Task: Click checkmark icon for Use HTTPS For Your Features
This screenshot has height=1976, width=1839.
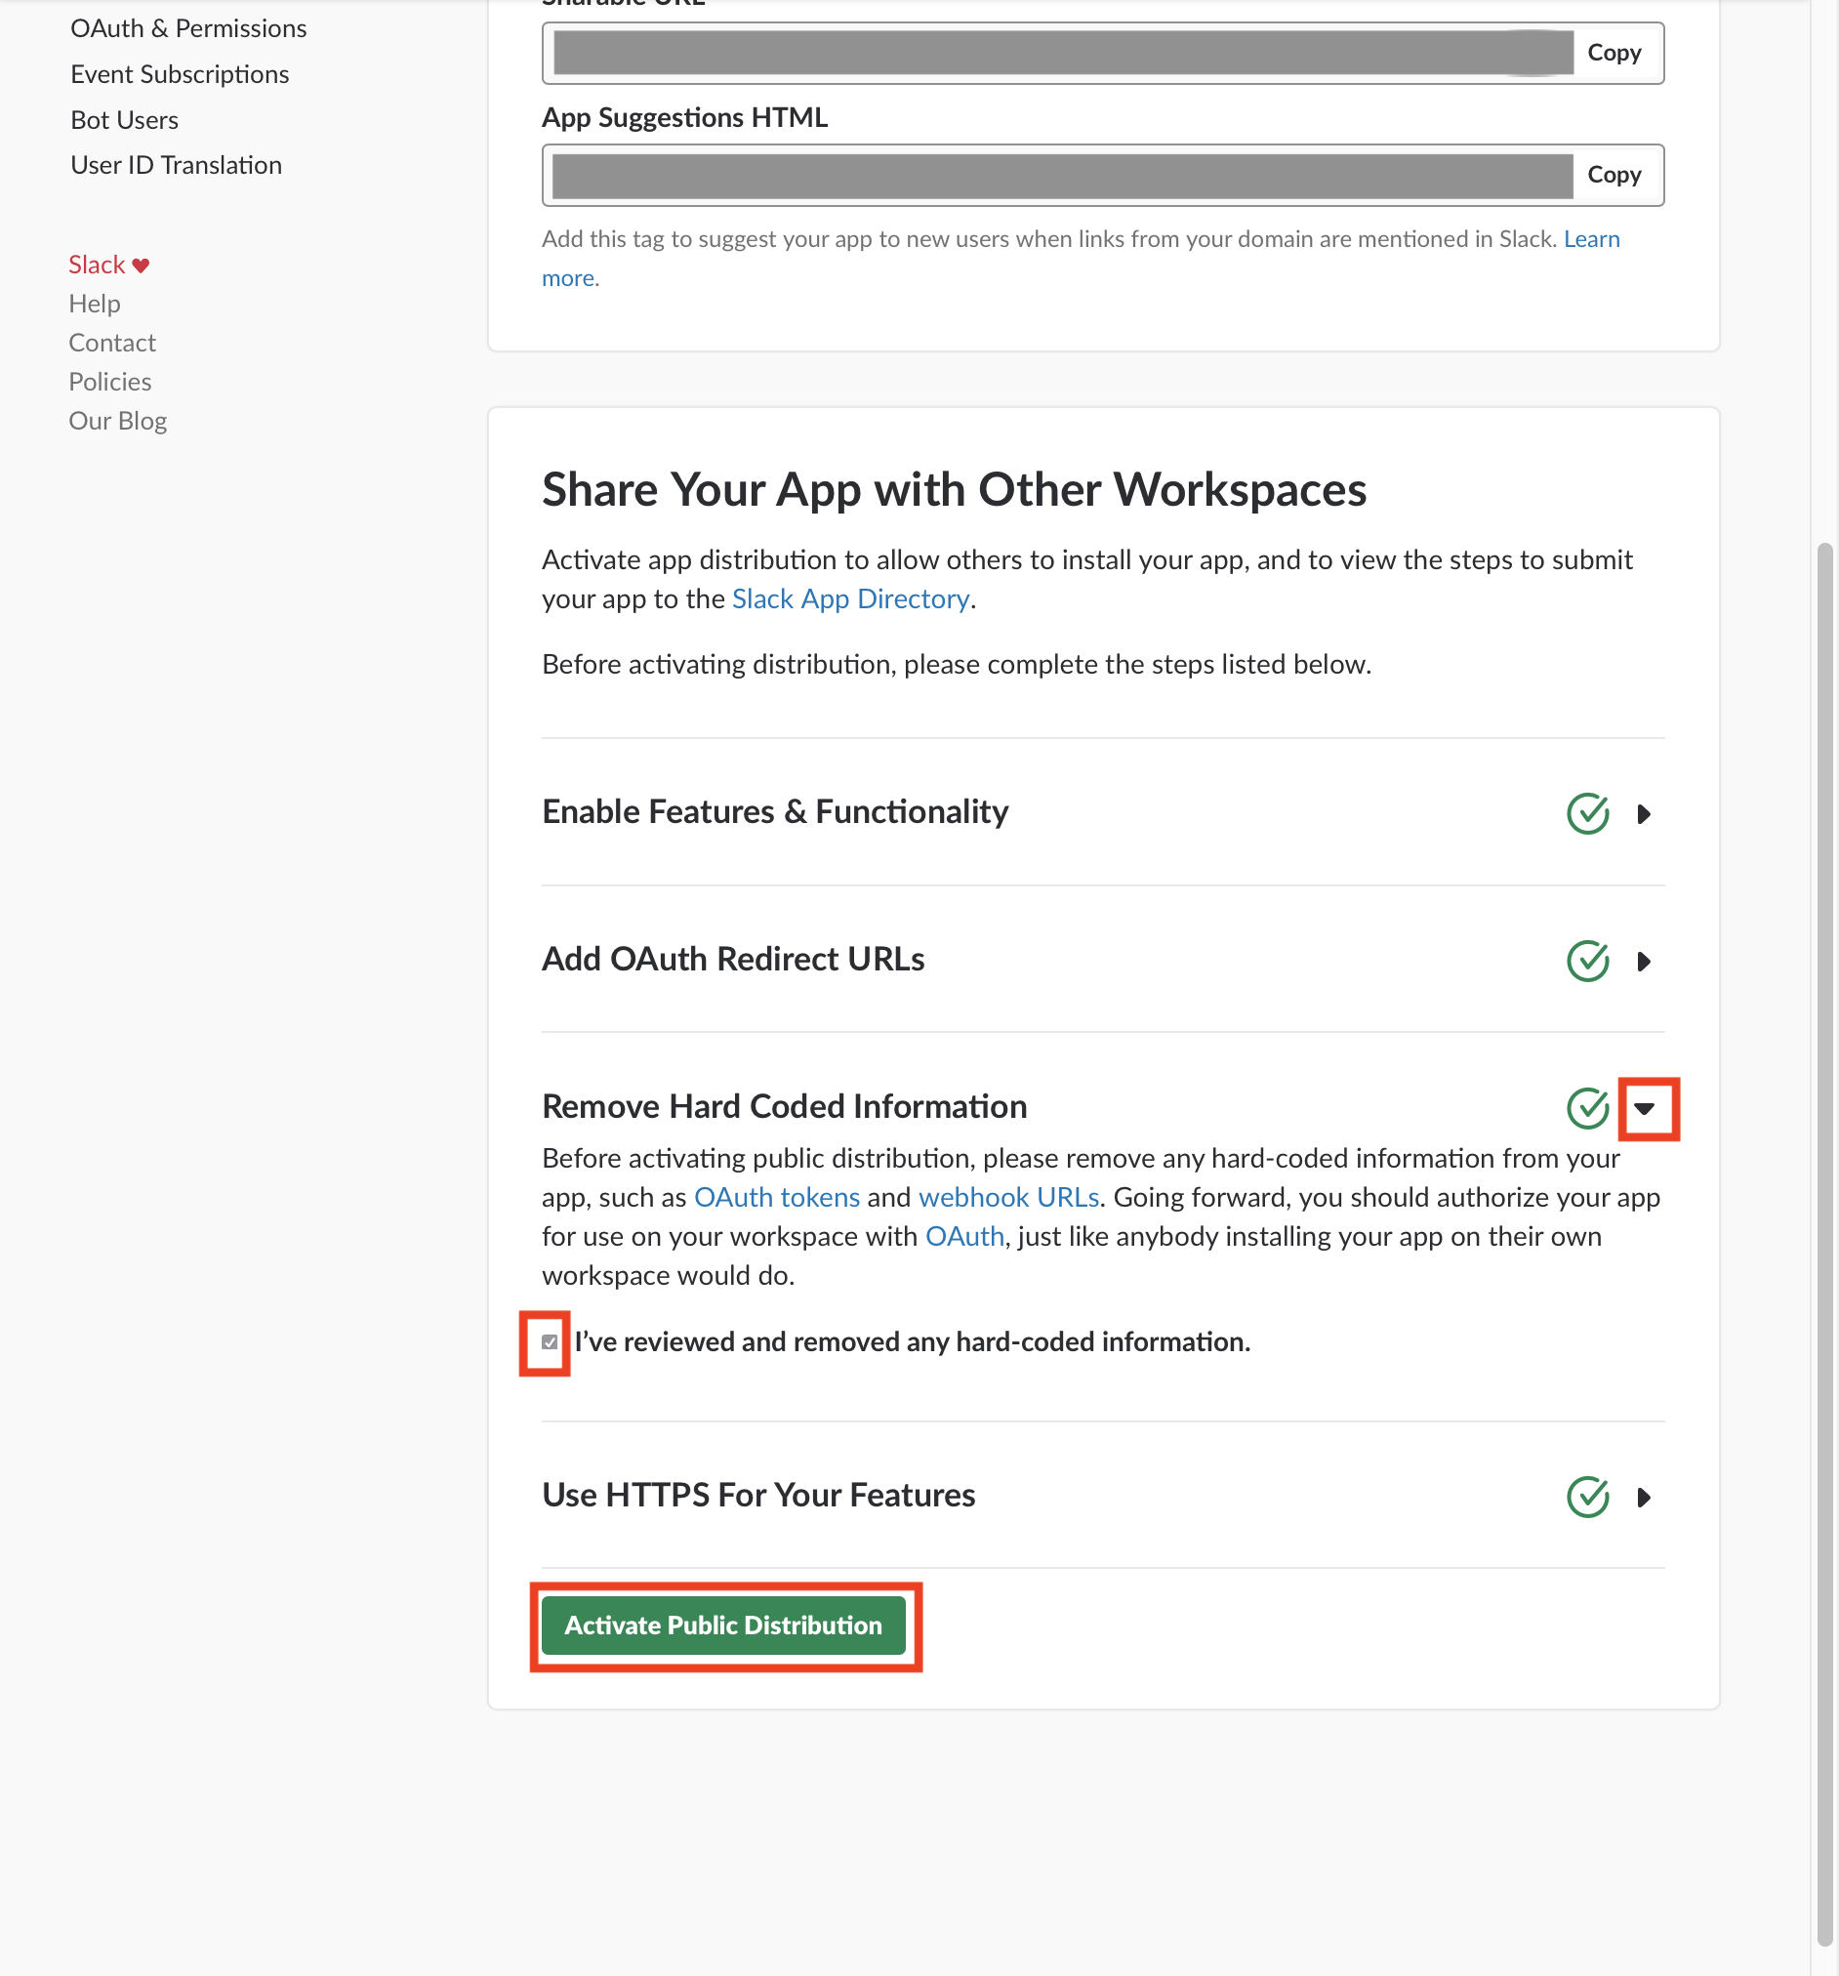Action: (1587, 1496)
